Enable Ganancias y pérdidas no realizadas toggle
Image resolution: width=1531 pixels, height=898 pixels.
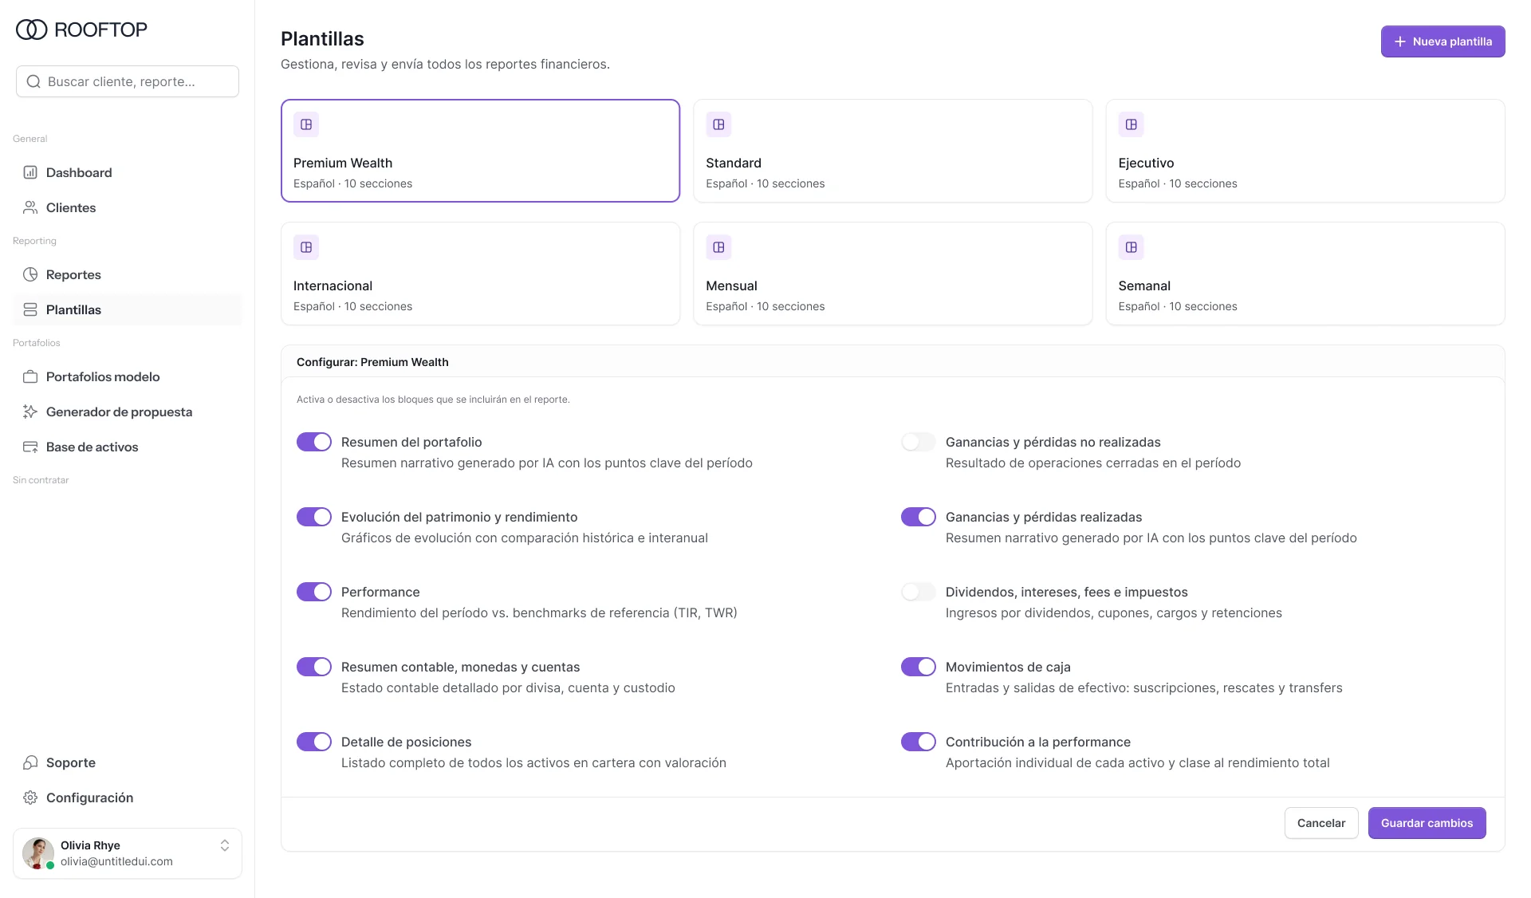tap(919, 442)
